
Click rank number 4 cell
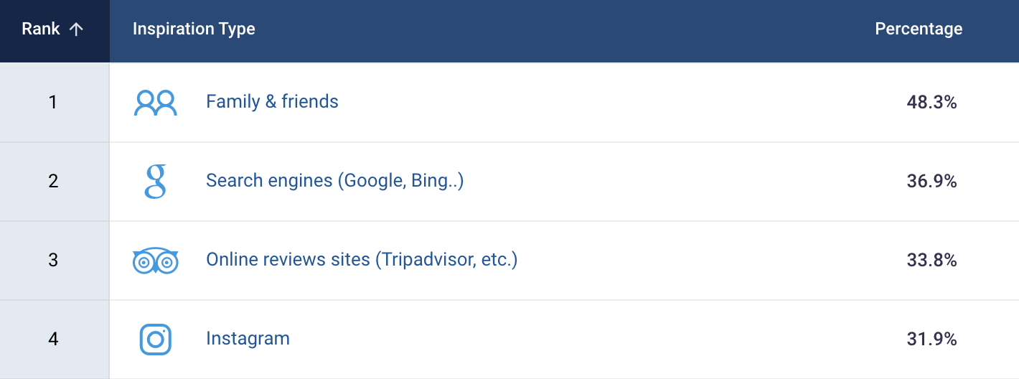click(55, 340)
